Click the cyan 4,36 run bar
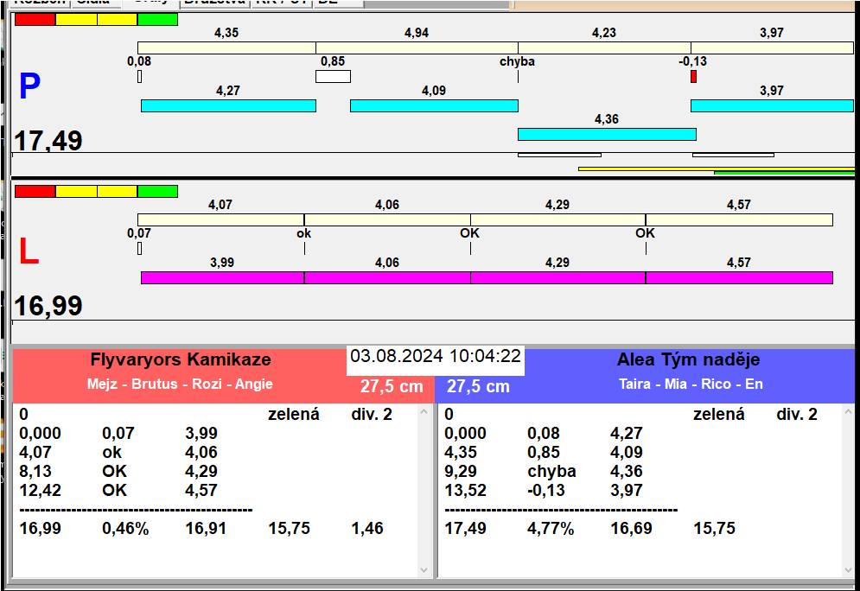Screen dimensions: 860x591 pyautogui.click(x=607, y=134)
